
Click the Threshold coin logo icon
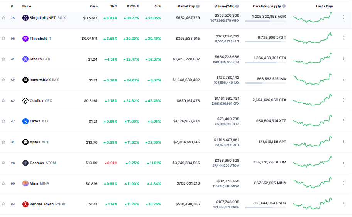point(25,39)
